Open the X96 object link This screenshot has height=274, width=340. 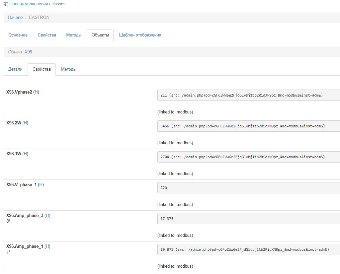click(28, 52)
